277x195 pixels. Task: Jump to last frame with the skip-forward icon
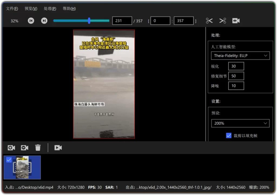pos(44,20)
